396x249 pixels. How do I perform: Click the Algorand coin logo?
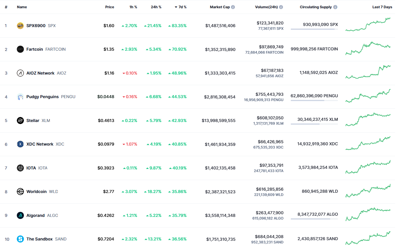click(x=20, y=215)
